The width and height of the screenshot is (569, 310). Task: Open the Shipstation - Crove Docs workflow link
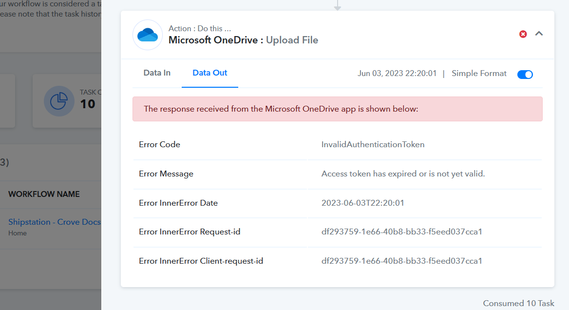point(55,222)
